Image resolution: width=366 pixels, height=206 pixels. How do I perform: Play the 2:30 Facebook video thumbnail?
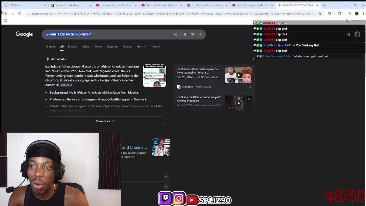[x=238, y=75]
